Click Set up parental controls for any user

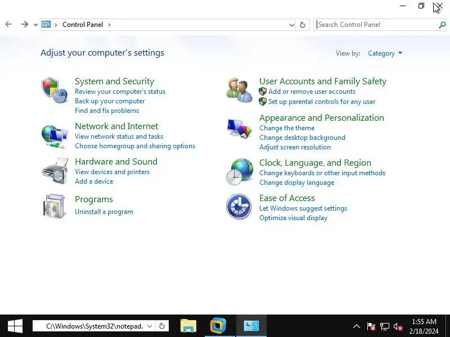point(322,102)
